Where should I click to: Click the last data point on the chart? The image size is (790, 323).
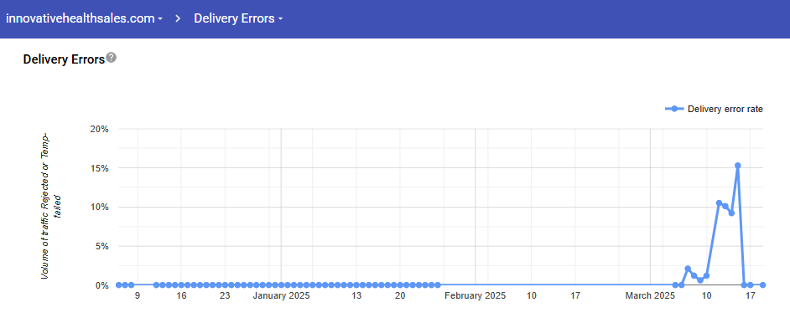pos(763,285)
